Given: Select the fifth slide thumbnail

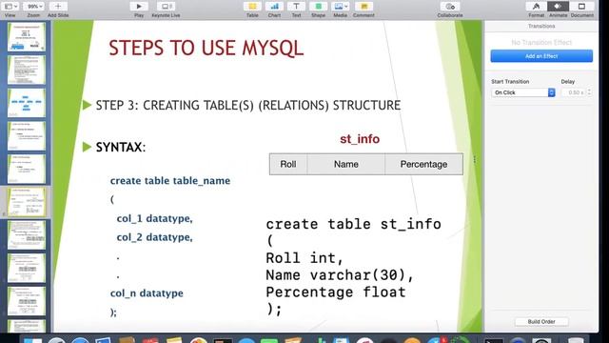Looking at the screenshot, I should [x=27, y=170].
